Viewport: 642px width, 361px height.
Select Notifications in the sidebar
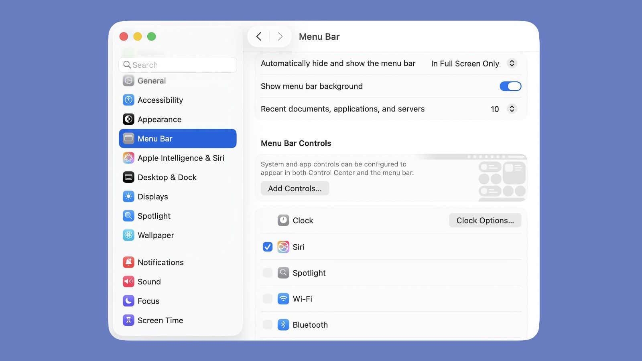pos(178,262)
